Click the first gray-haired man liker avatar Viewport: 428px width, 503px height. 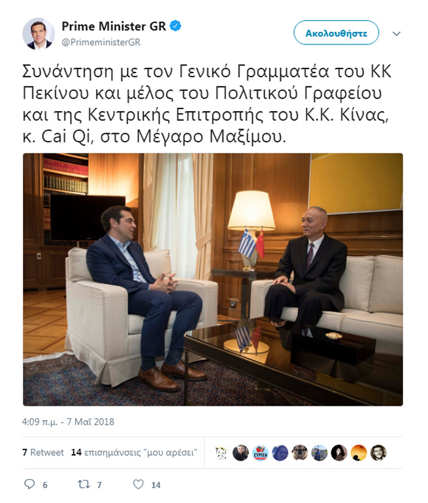point(240,453)
